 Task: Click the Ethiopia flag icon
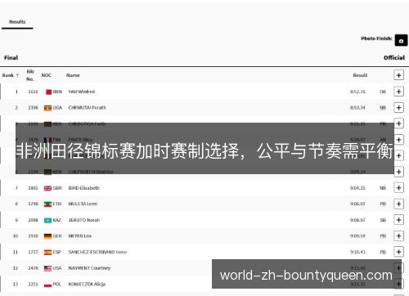click(47, 204)
